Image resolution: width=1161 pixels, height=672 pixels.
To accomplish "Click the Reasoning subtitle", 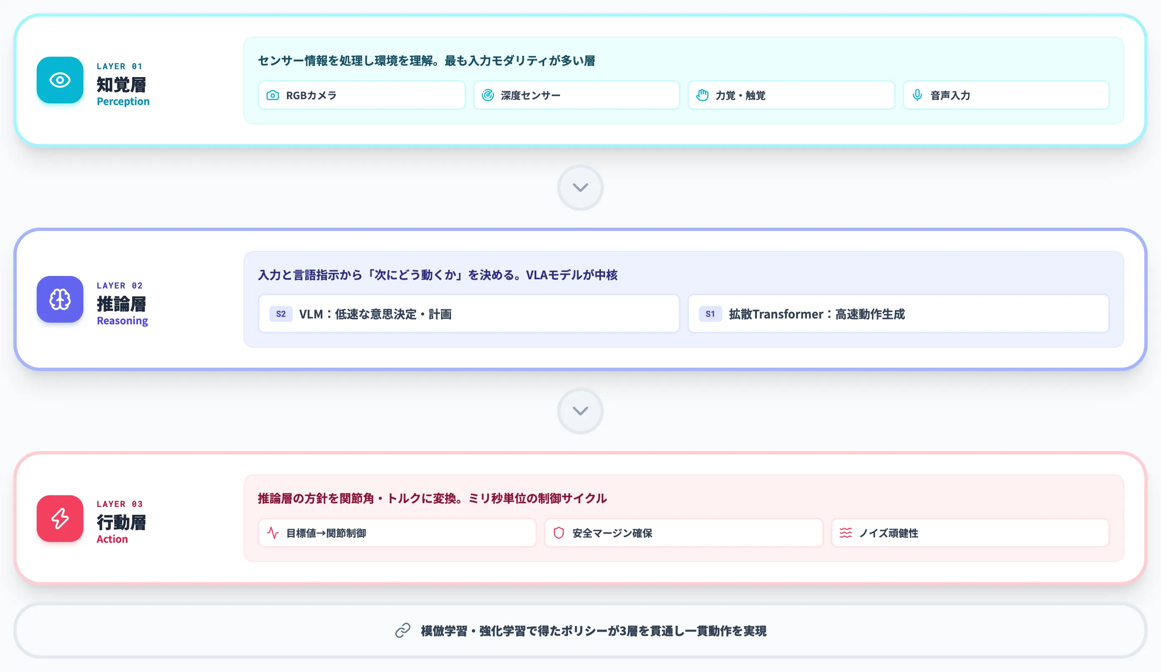I will coord(122,321).
